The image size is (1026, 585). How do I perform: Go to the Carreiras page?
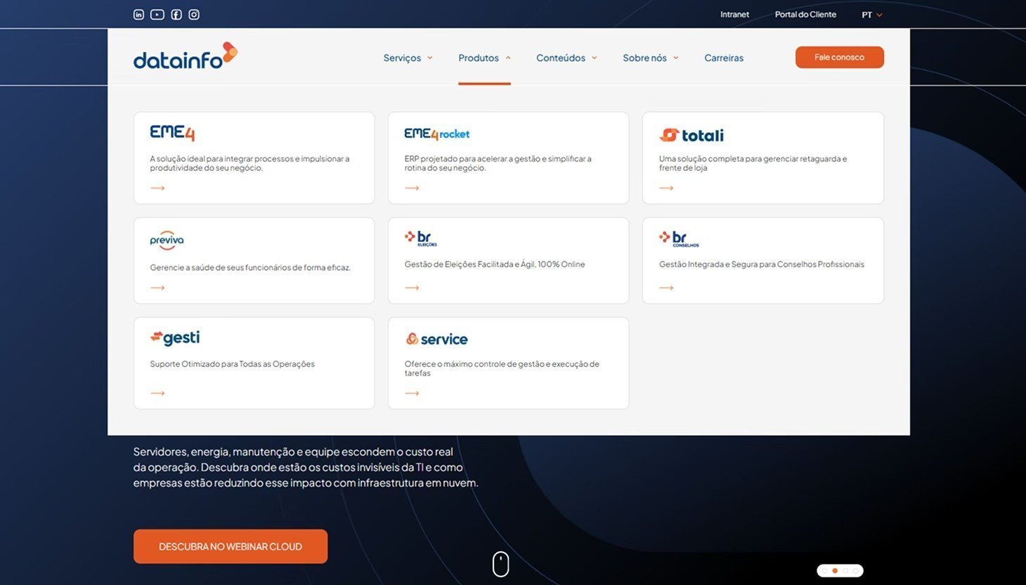724,58
